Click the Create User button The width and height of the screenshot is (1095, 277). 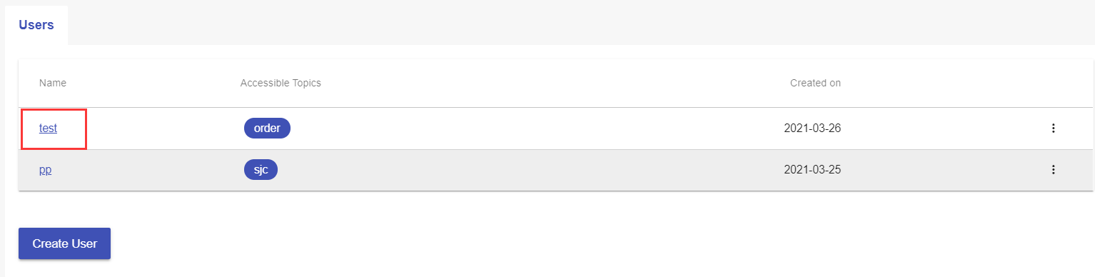click(64, 243)
